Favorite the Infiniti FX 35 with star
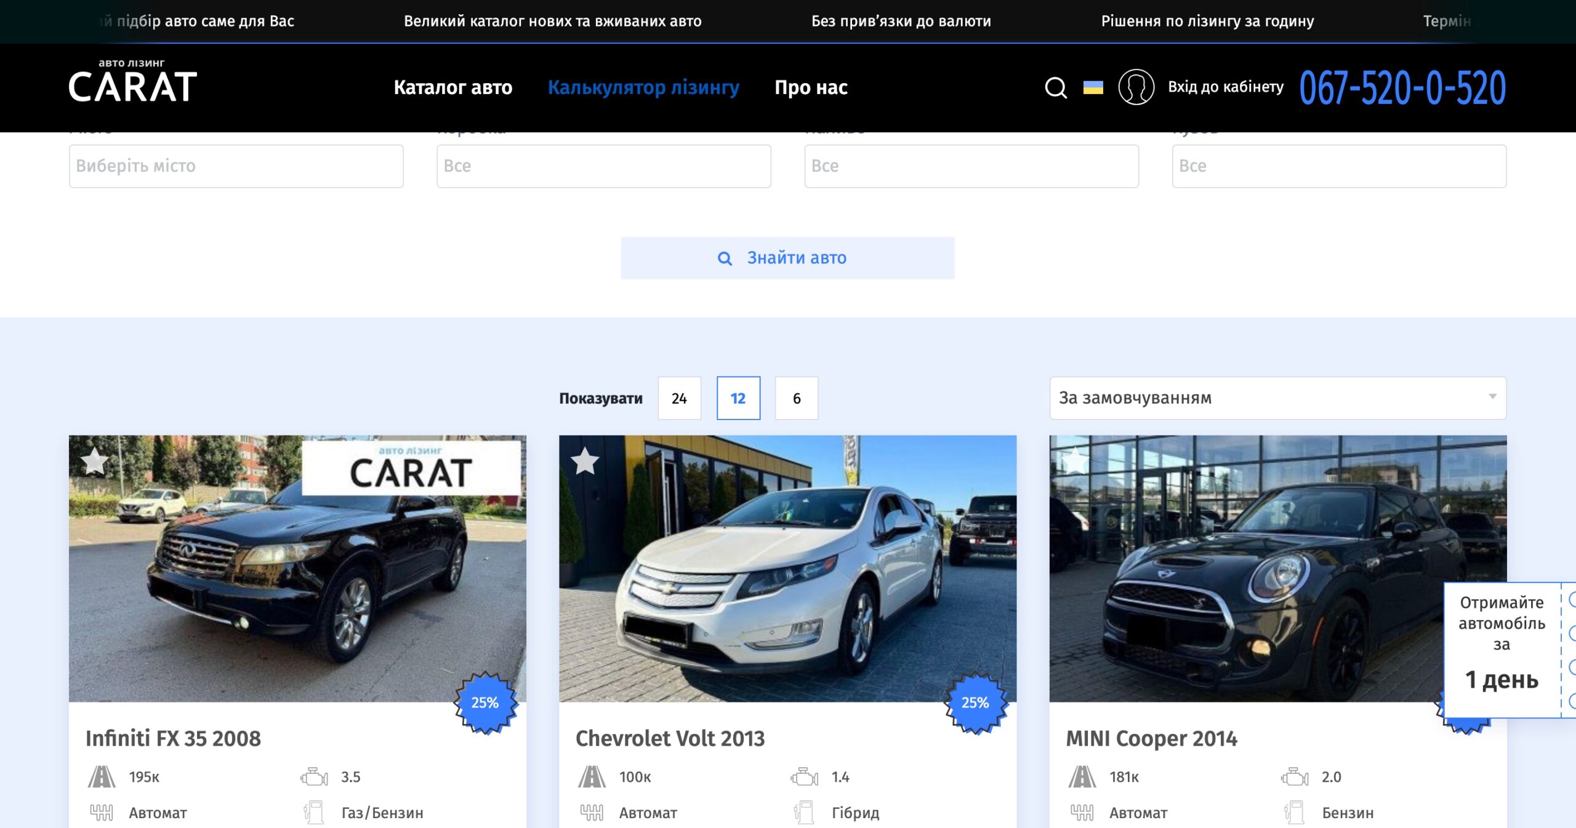 pyautogui.click(x=94, y=461)
